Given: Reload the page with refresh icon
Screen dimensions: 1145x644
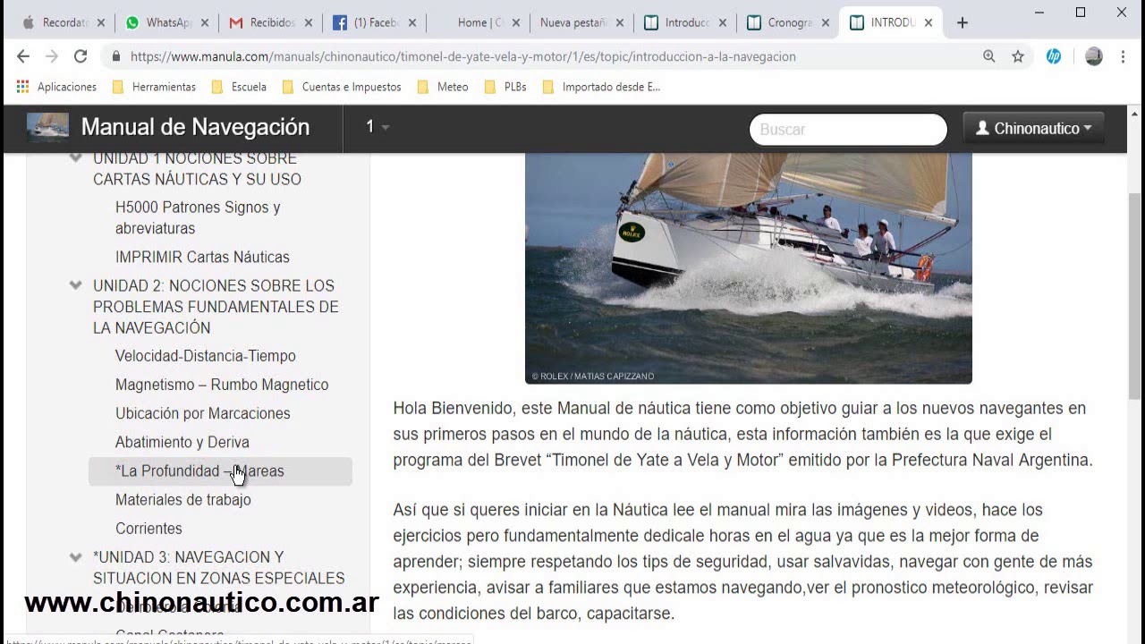Looking at the screenshot, I should [x=81, y=56].
